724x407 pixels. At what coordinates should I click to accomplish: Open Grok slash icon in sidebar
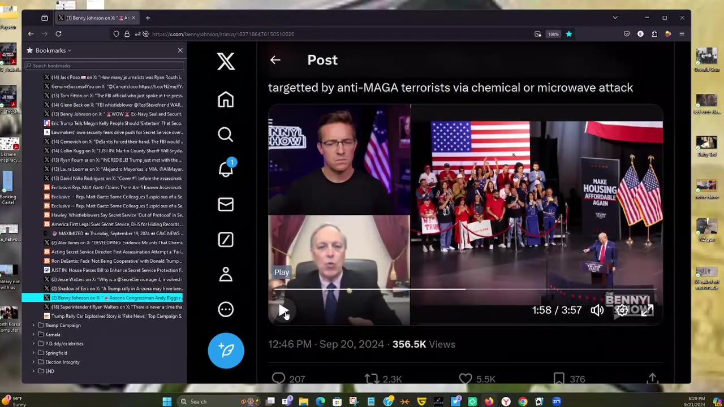click(x=226, y=240)
